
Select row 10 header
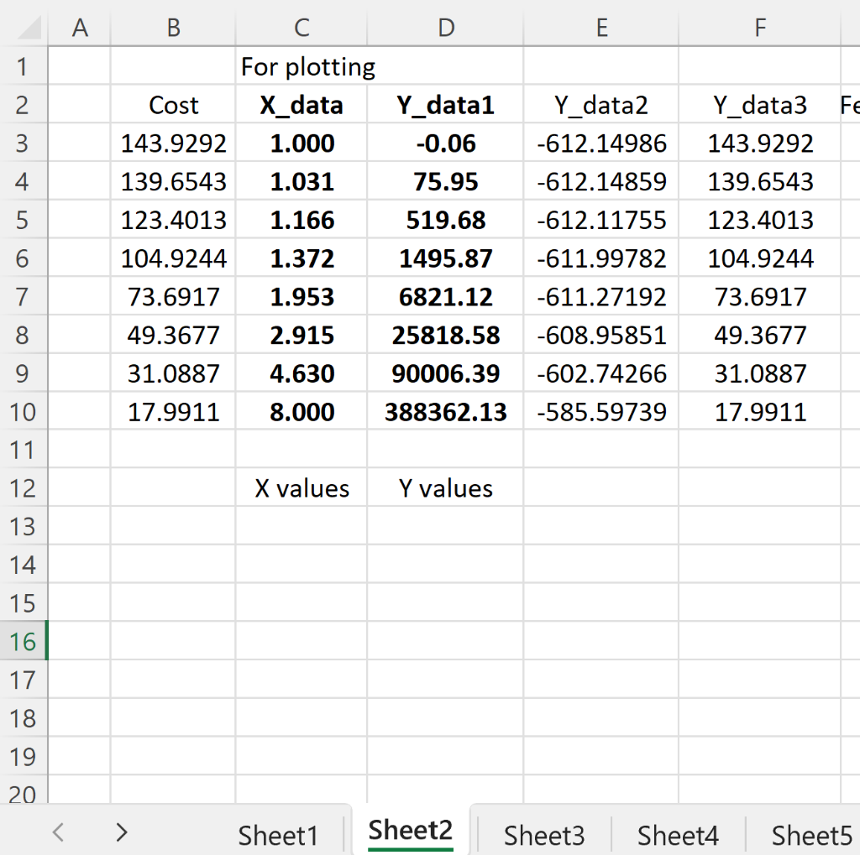(24, 411)
